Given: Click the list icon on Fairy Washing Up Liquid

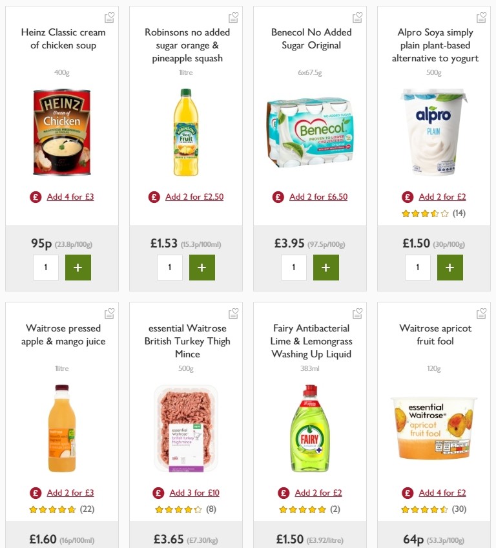Looking at the screenshot, I should coord(358,312).
